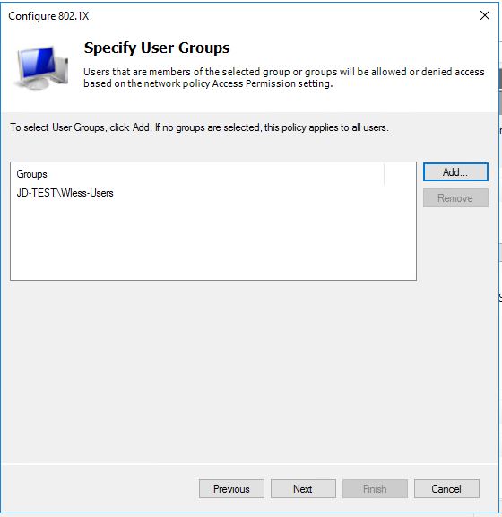Click the grayed Remove button
The height and width of the screenshot is (517, 502).
pos(455,198)
